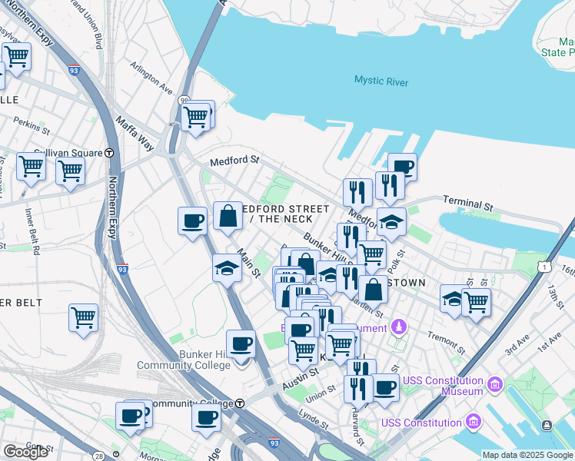Select the Community College transit station icon
Viewport: 575px width, 461px height.
(240, 403)
